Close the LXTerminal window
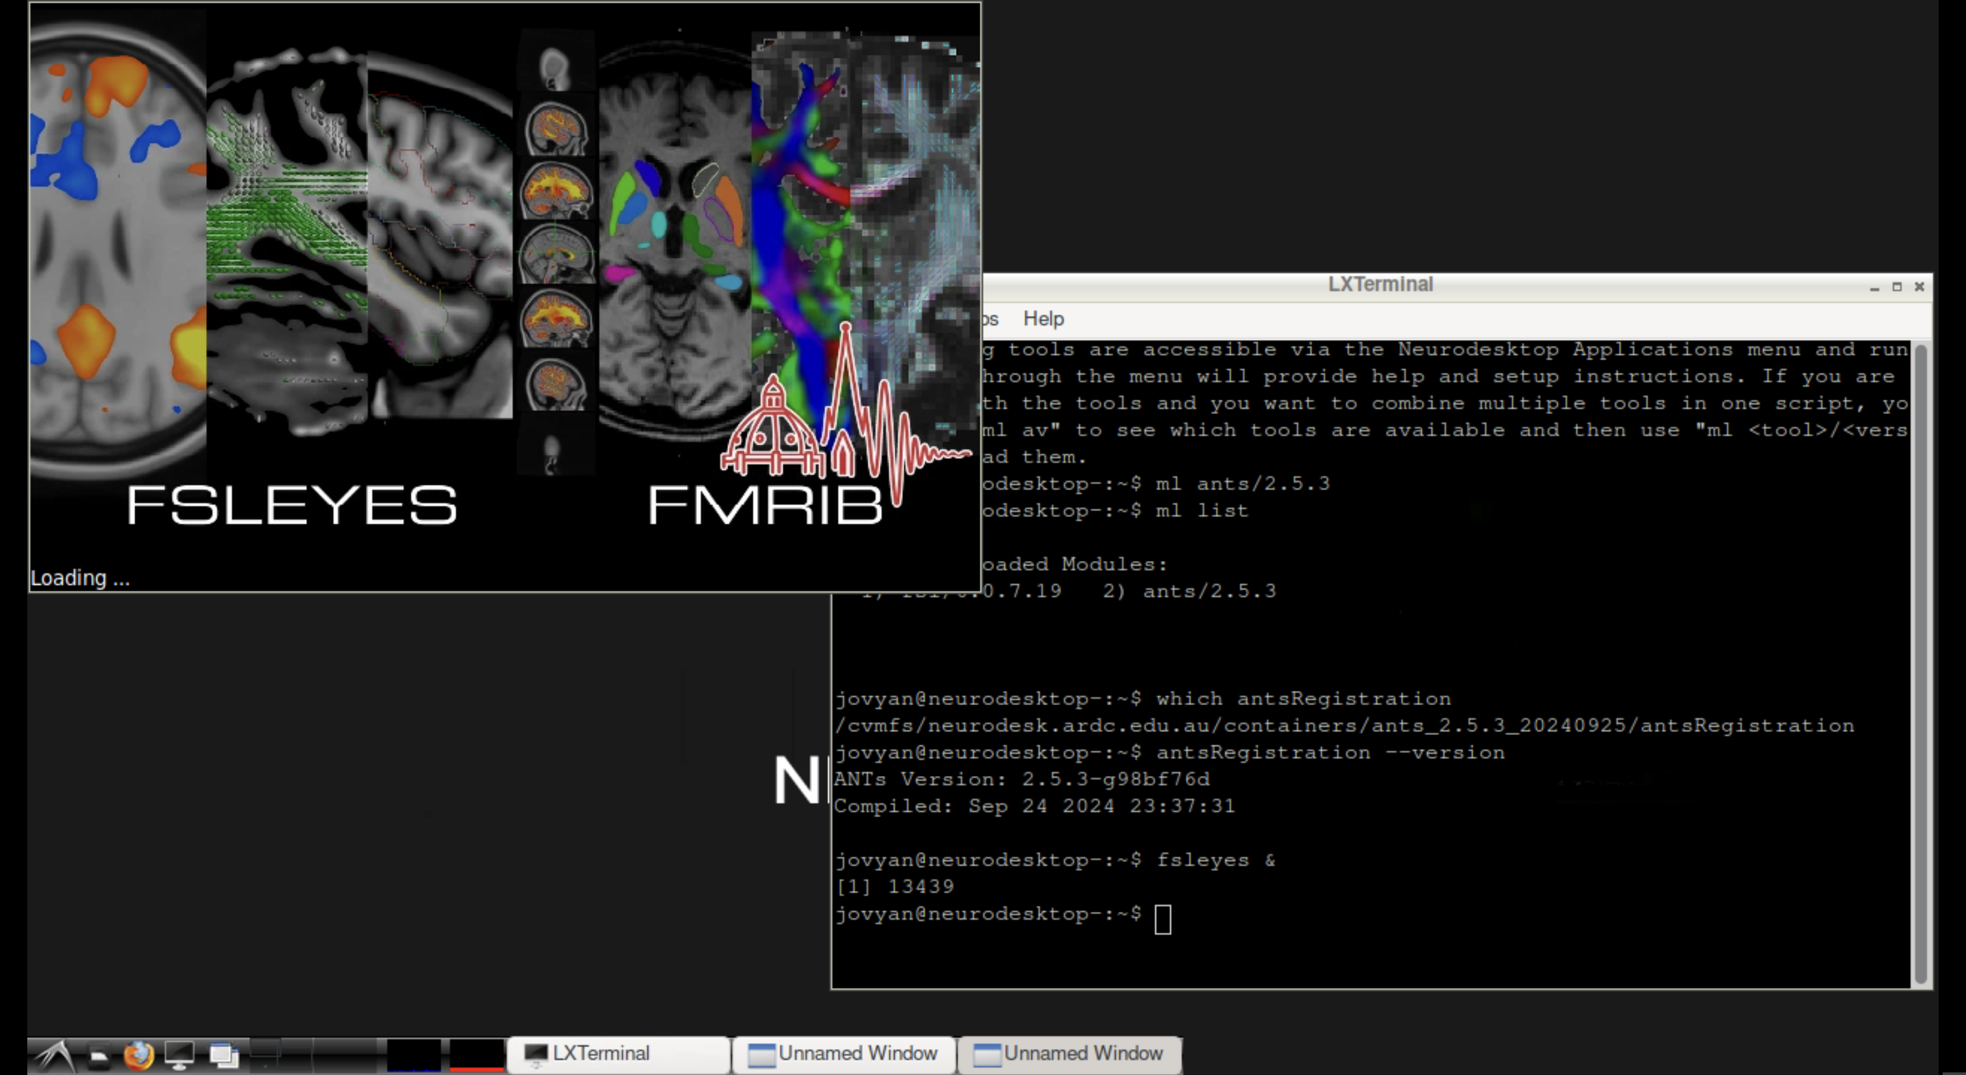This screenshot has height=1075, width=1966. tap(1919, 287)
